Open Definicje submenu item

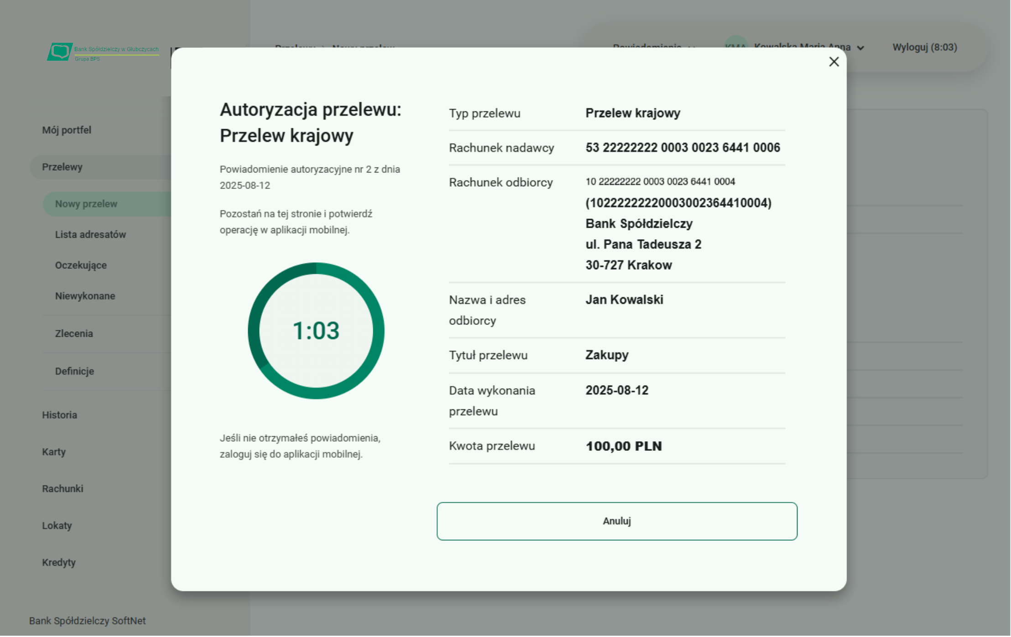click(74, 371)
